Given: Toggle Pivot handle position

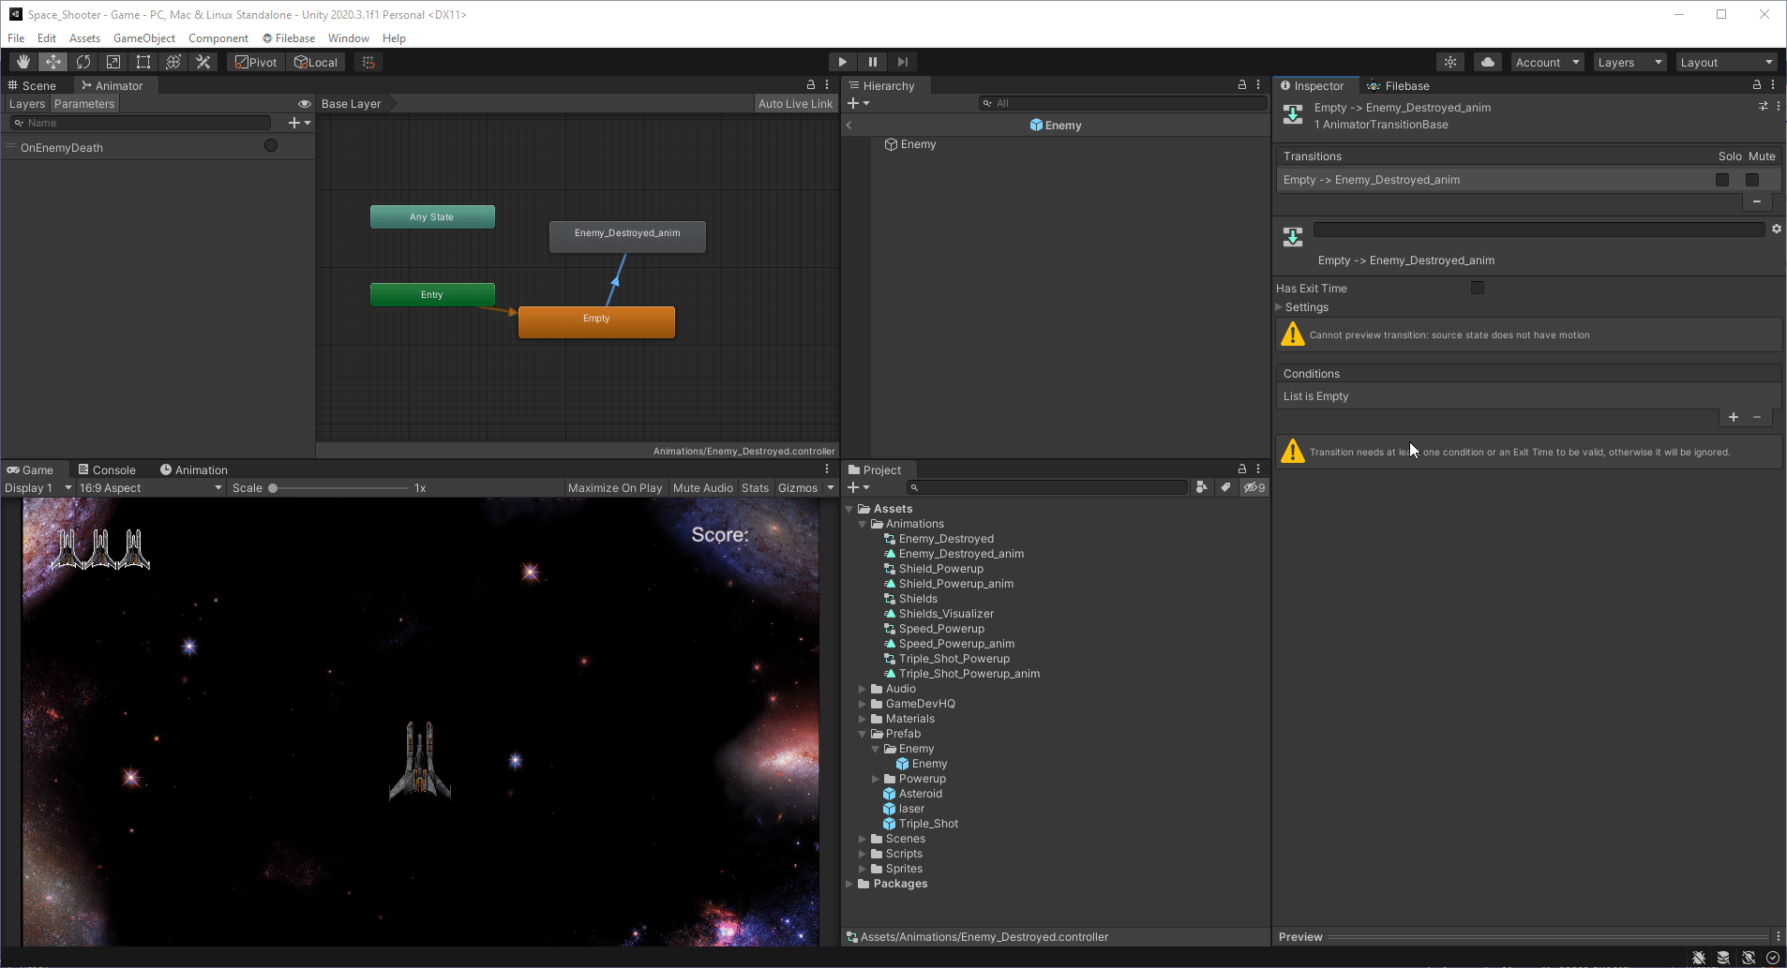Looking at the screenshot, I should (x=256, y=62).
